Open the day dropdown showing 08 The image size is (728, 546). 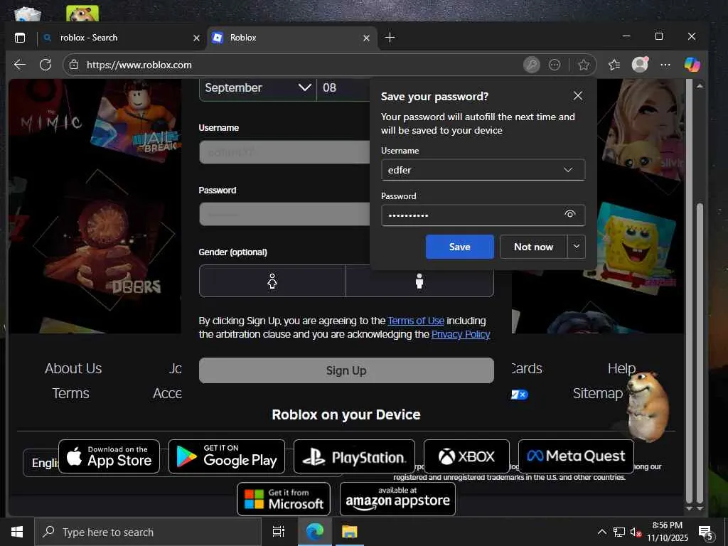pyautogui.click(x=343, y=87)
